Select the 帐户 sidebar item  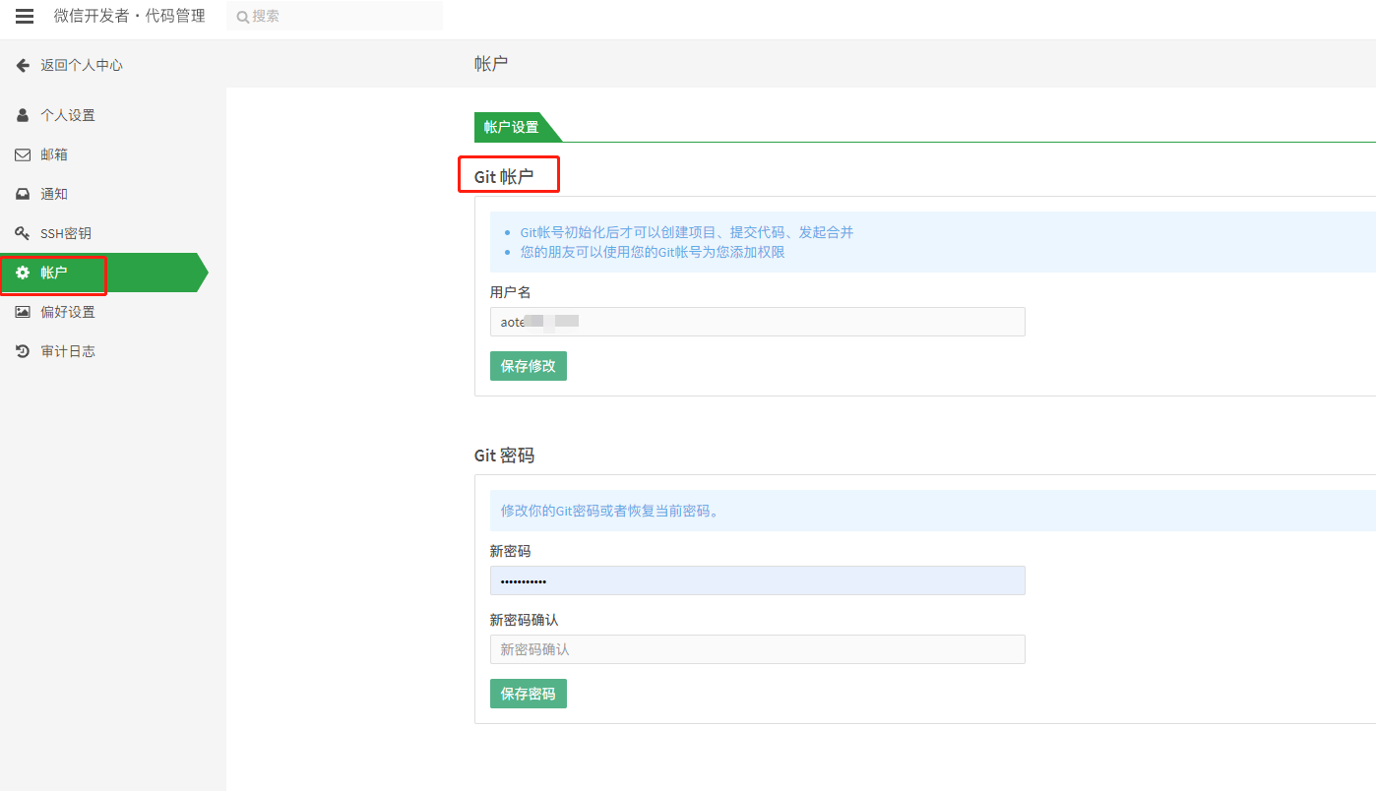click(103, 273)
